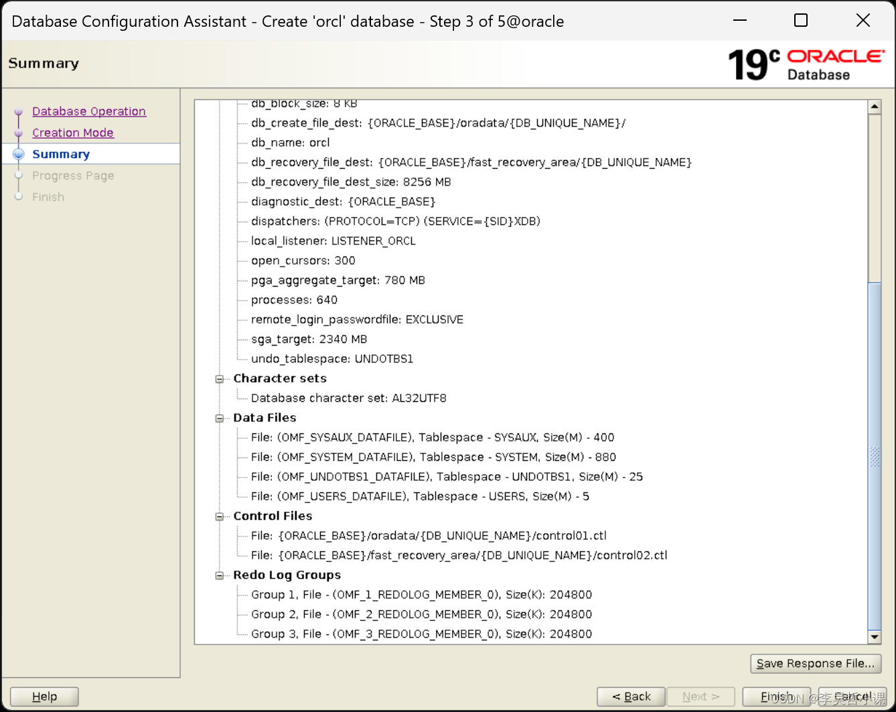This screenshot has height=712, width=896.
Task: Select remote_login_passwordfile: EXCLUSIVE row
Action: 357,319
